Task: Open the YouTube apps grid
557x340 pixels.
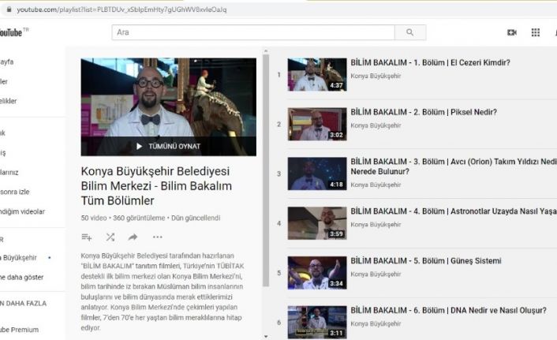Action: coord(536,32)
